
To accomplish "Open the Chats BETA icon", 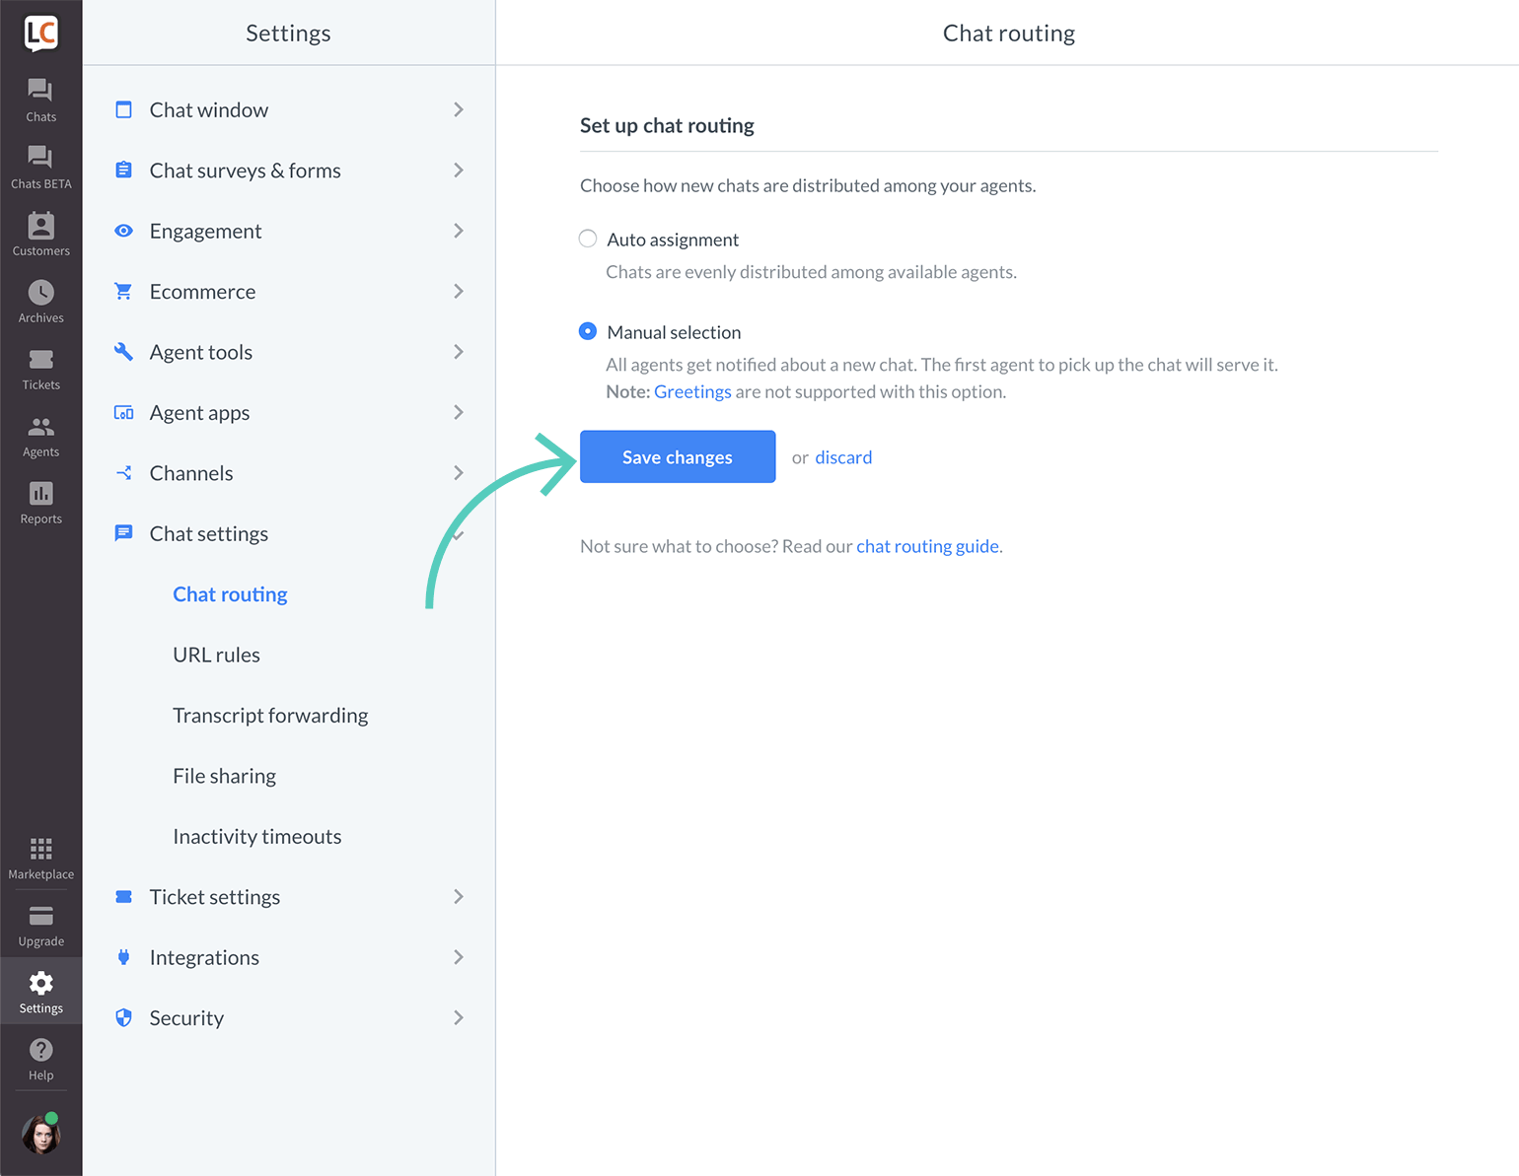I will click(40, 157).
